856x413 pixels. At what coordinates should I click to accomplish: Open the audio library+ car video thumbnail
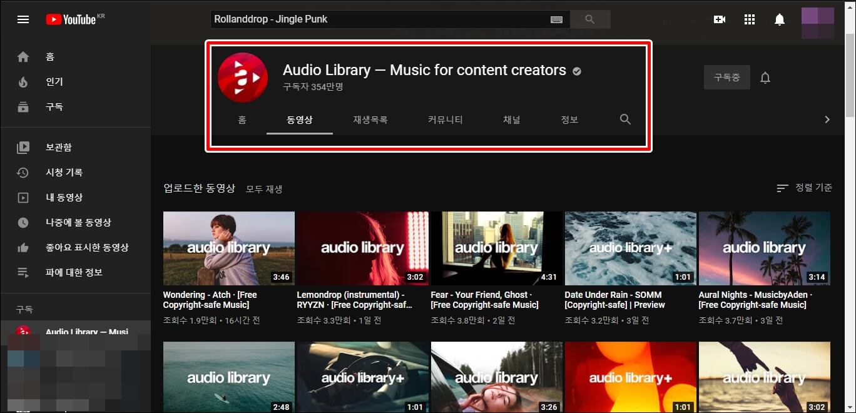click(363, 377)
